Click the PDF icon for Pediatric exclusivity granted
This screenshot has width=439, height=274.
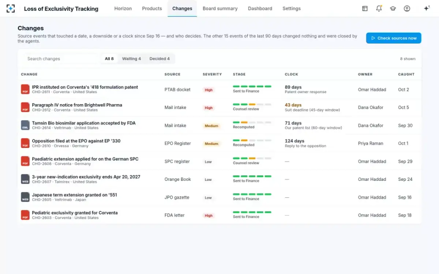tap(25, 215)
